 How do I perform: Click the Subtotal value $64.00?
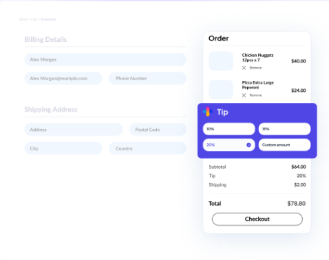[x=299, y=167]
